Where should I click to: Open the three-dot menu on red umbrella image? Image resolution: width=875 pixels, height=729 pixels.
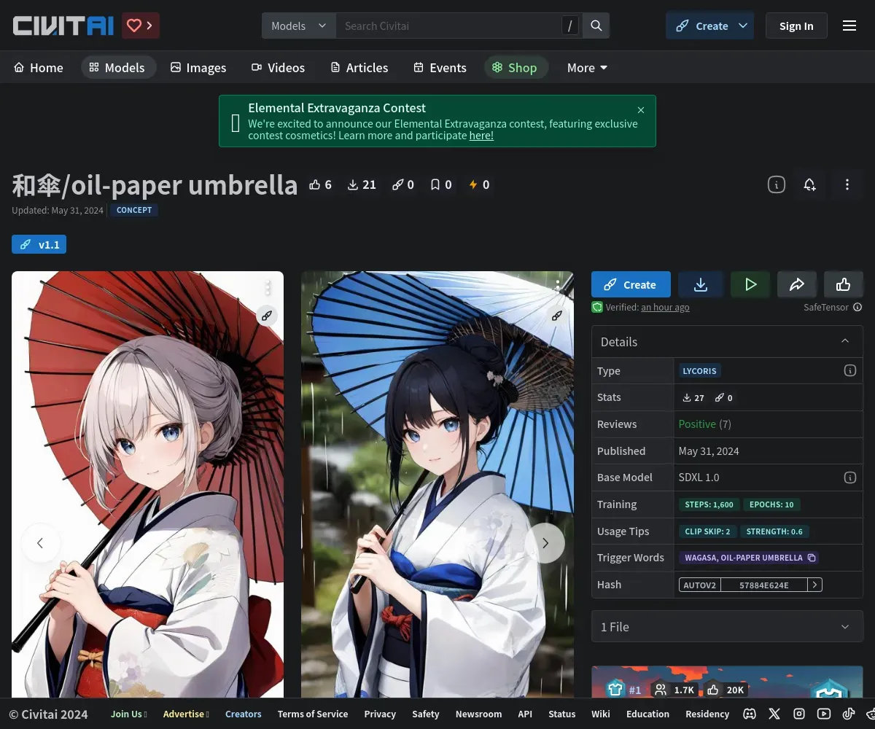pos(268,286)
